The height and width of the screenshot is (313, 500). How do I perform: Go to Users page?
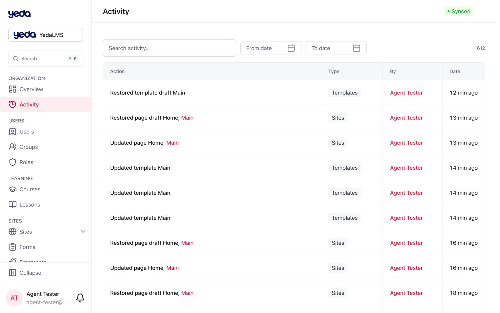[x=27, y=132]
